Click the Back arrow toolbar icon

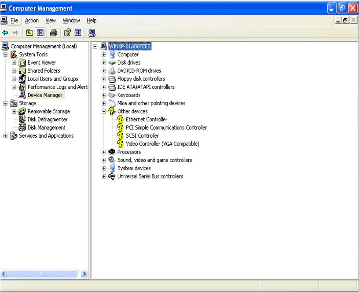pos(5,33)
